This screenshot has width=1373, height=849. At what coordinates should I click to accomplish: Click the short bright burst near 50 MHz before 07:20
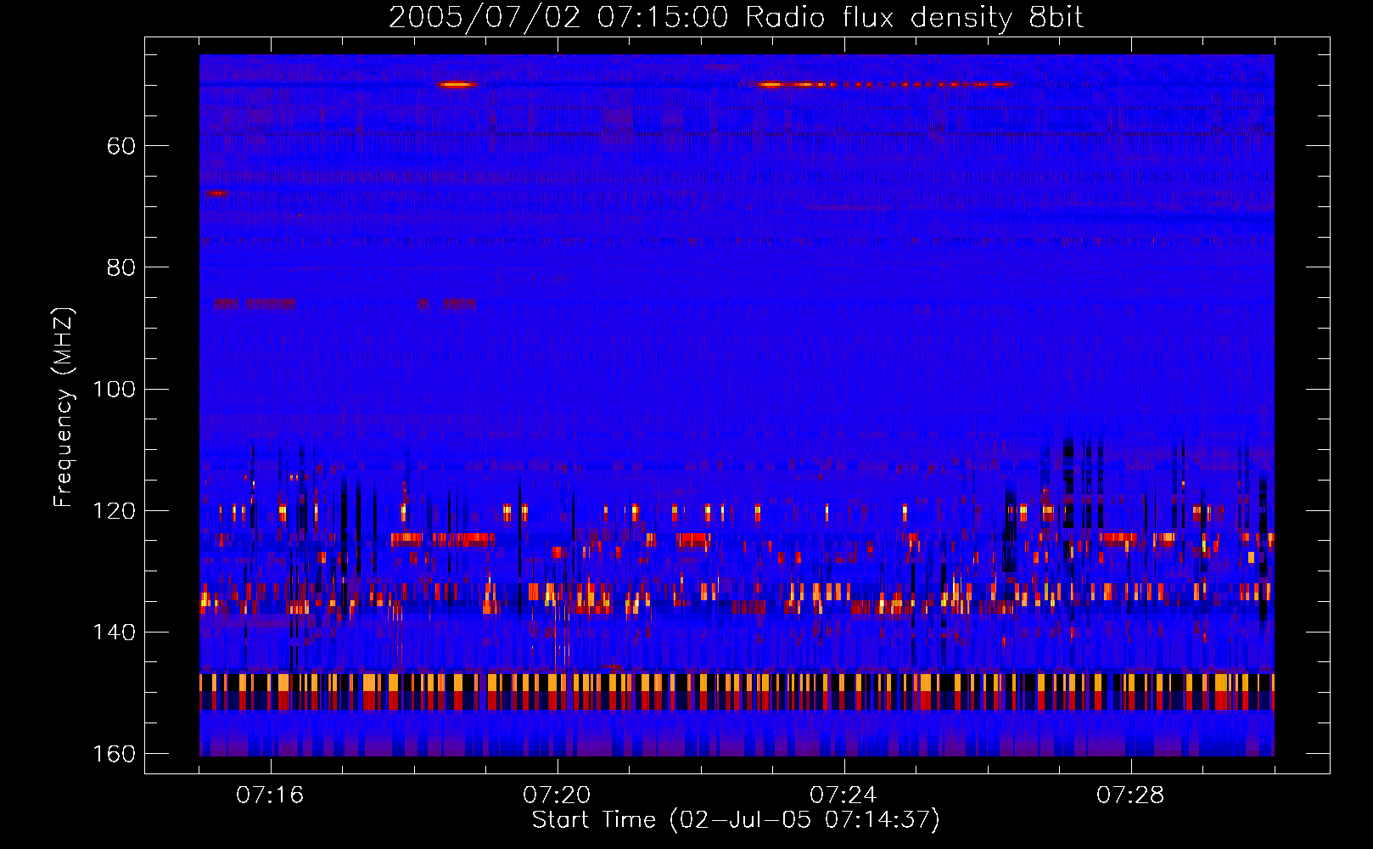pyautogui.click(x=457, y=84)
